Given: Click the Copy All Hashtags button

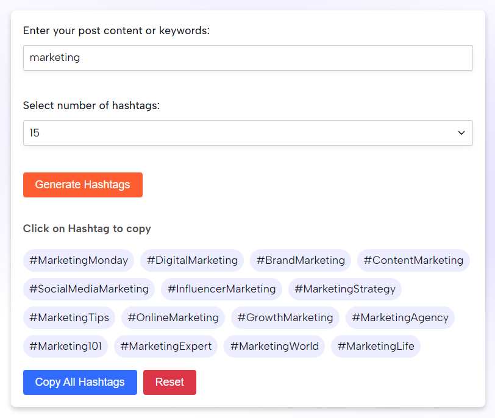Looking at the screenshot, I should coord(80,382).
